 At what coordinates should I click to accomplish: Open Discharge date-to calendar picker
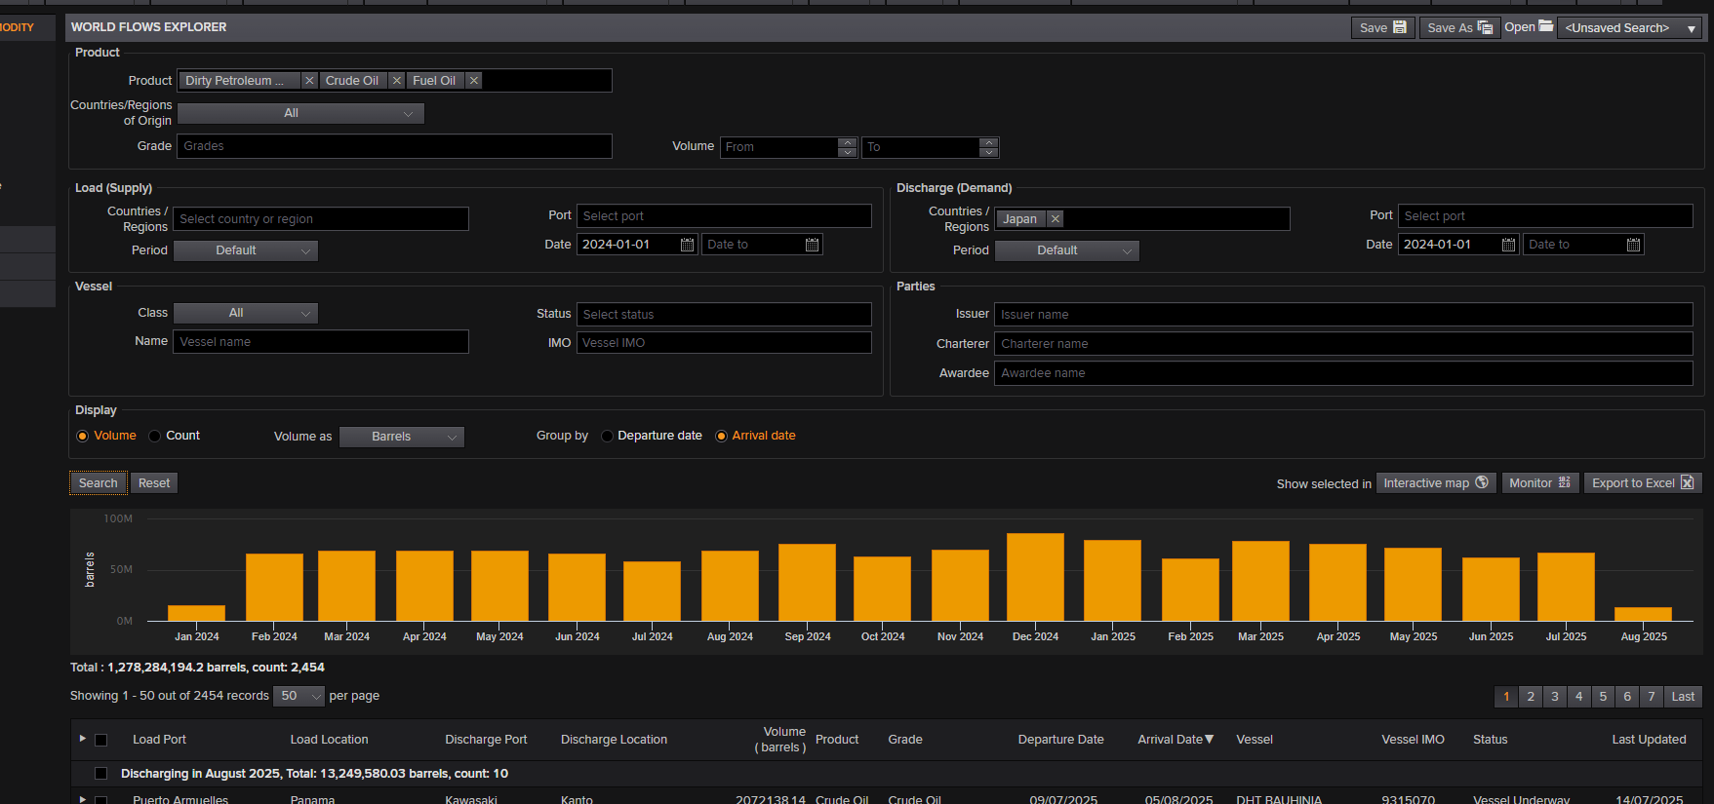[x=1633, y=245]
